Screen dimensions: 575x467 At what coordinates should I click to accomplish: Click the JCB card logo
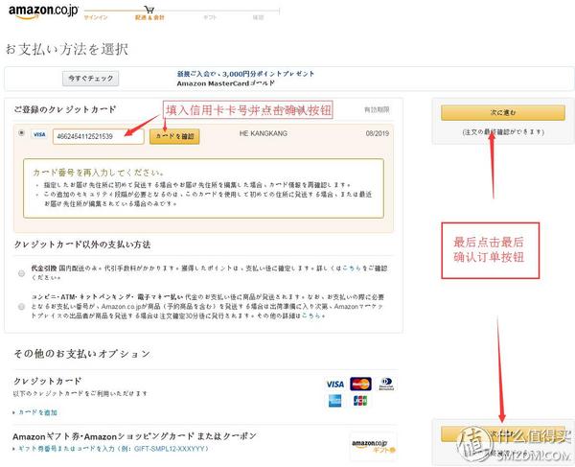(x=360, y=401)
